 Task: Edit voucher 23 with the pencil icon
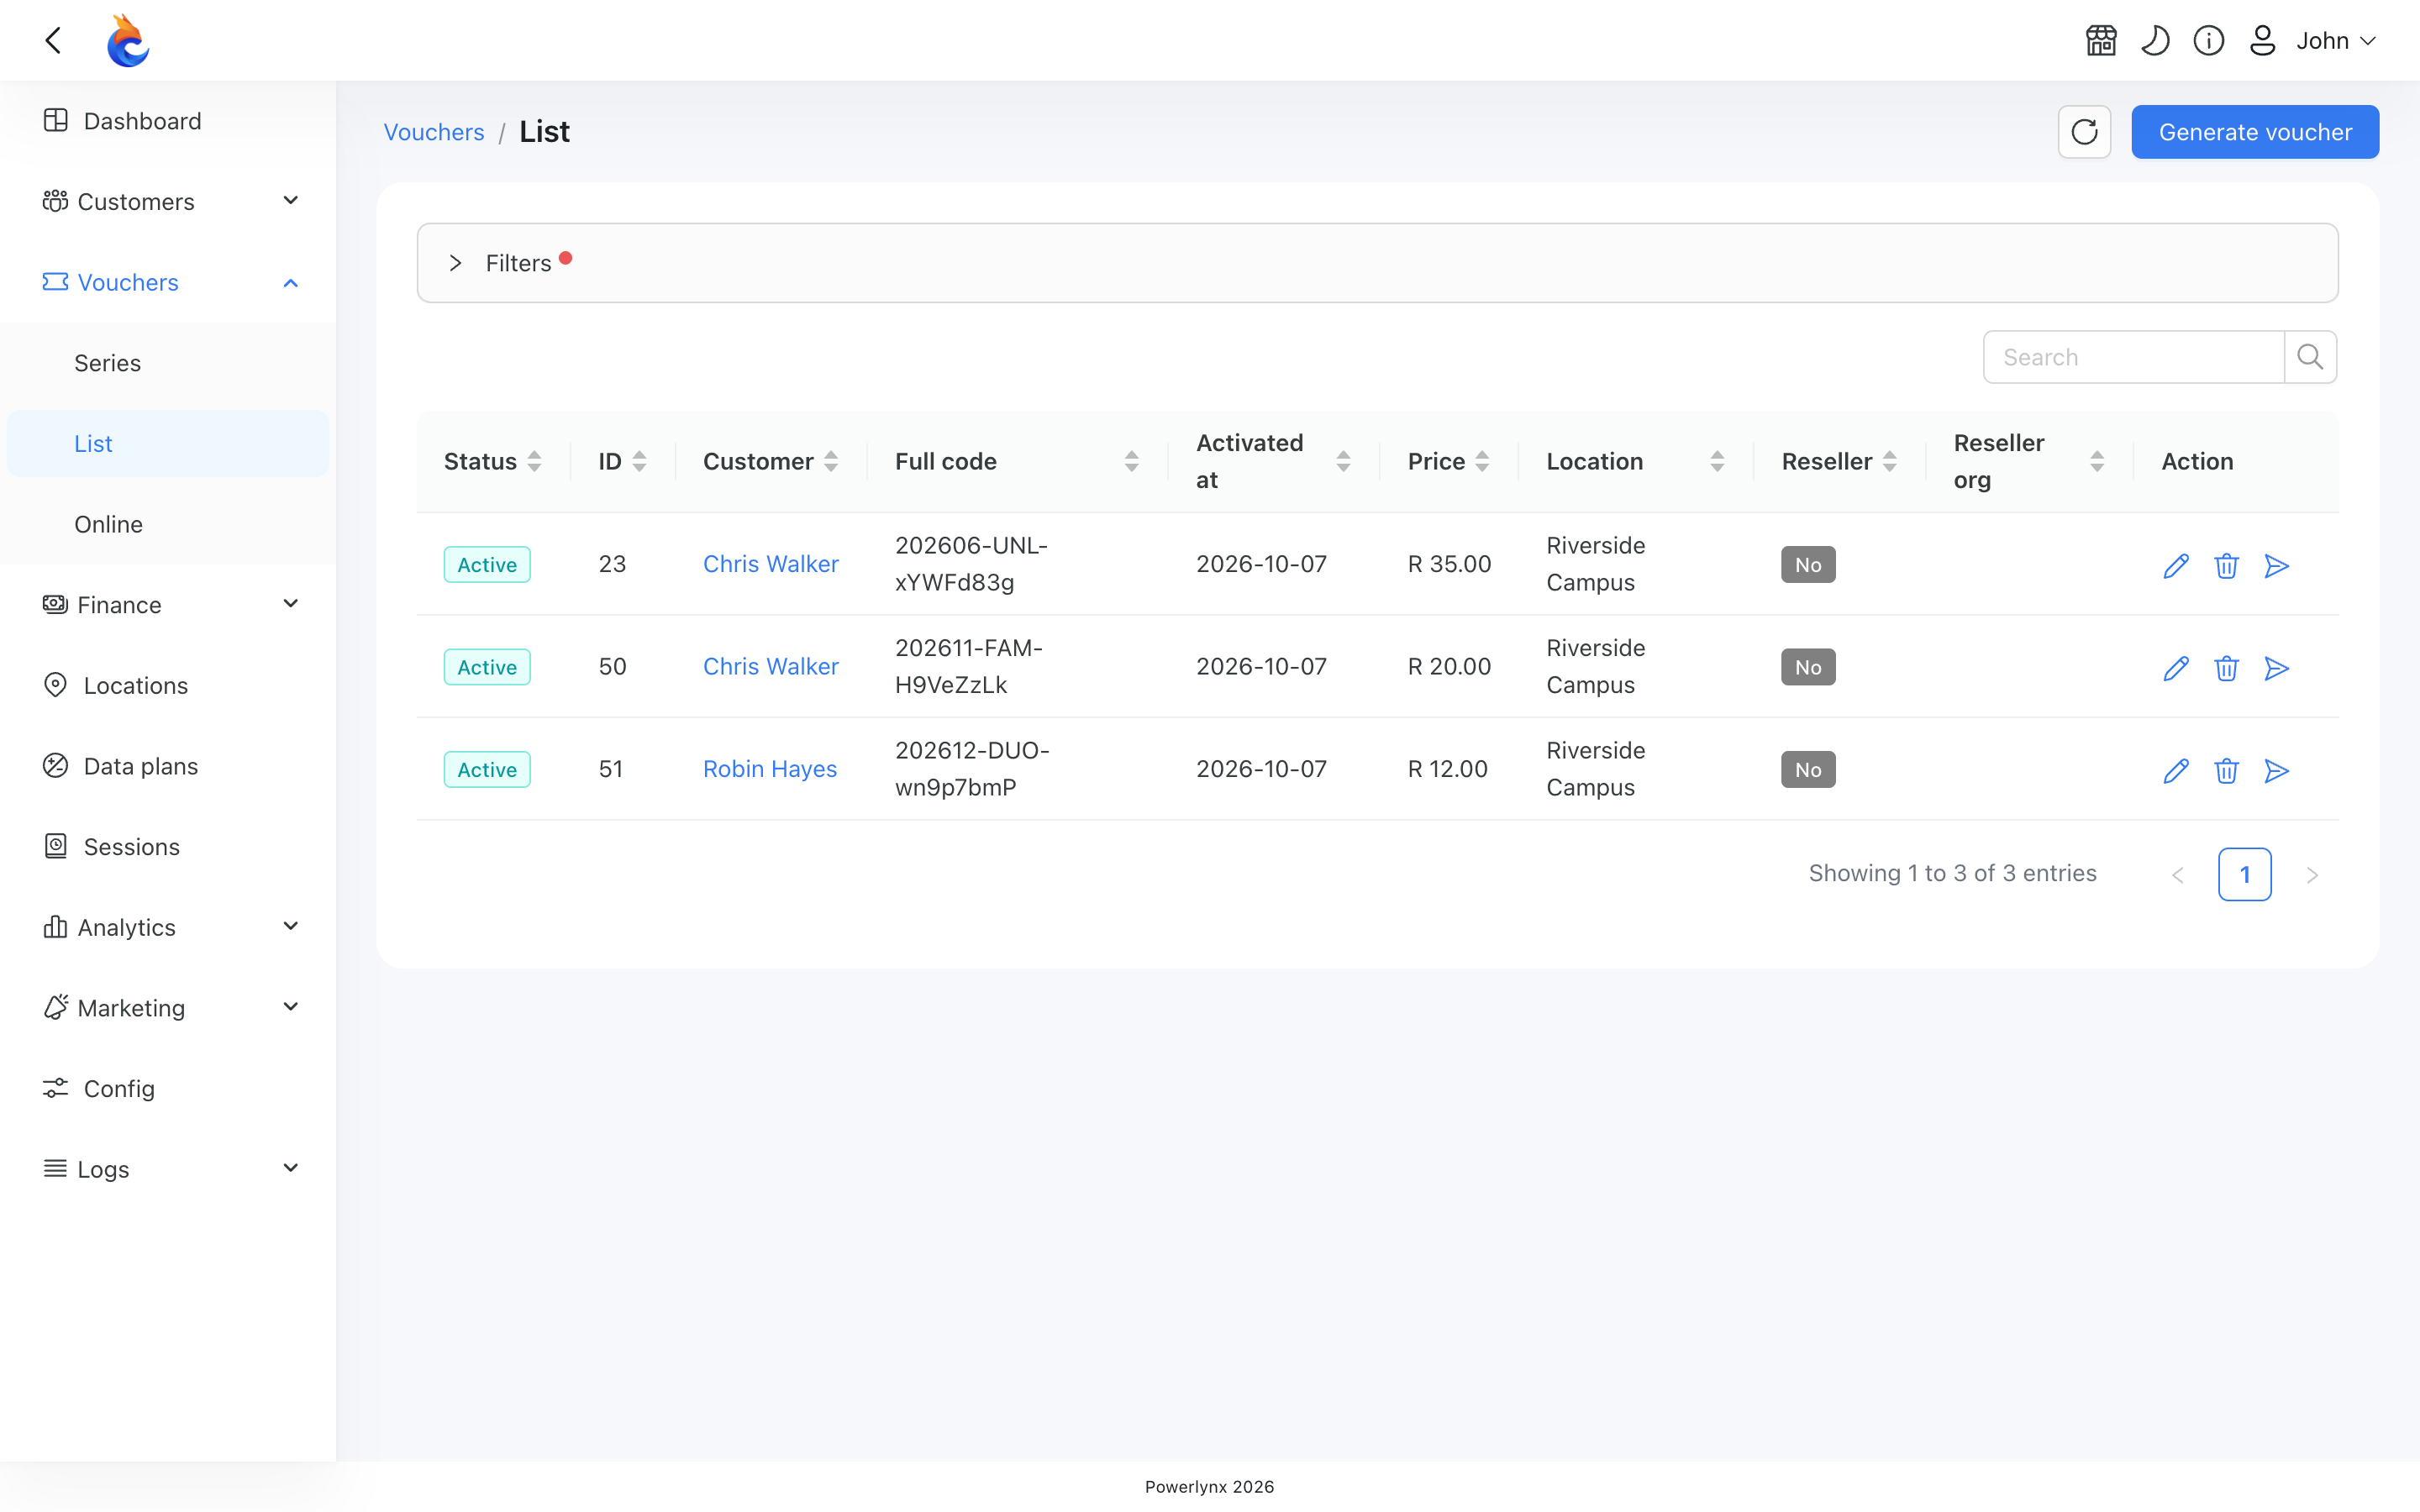coord(2175,566)
